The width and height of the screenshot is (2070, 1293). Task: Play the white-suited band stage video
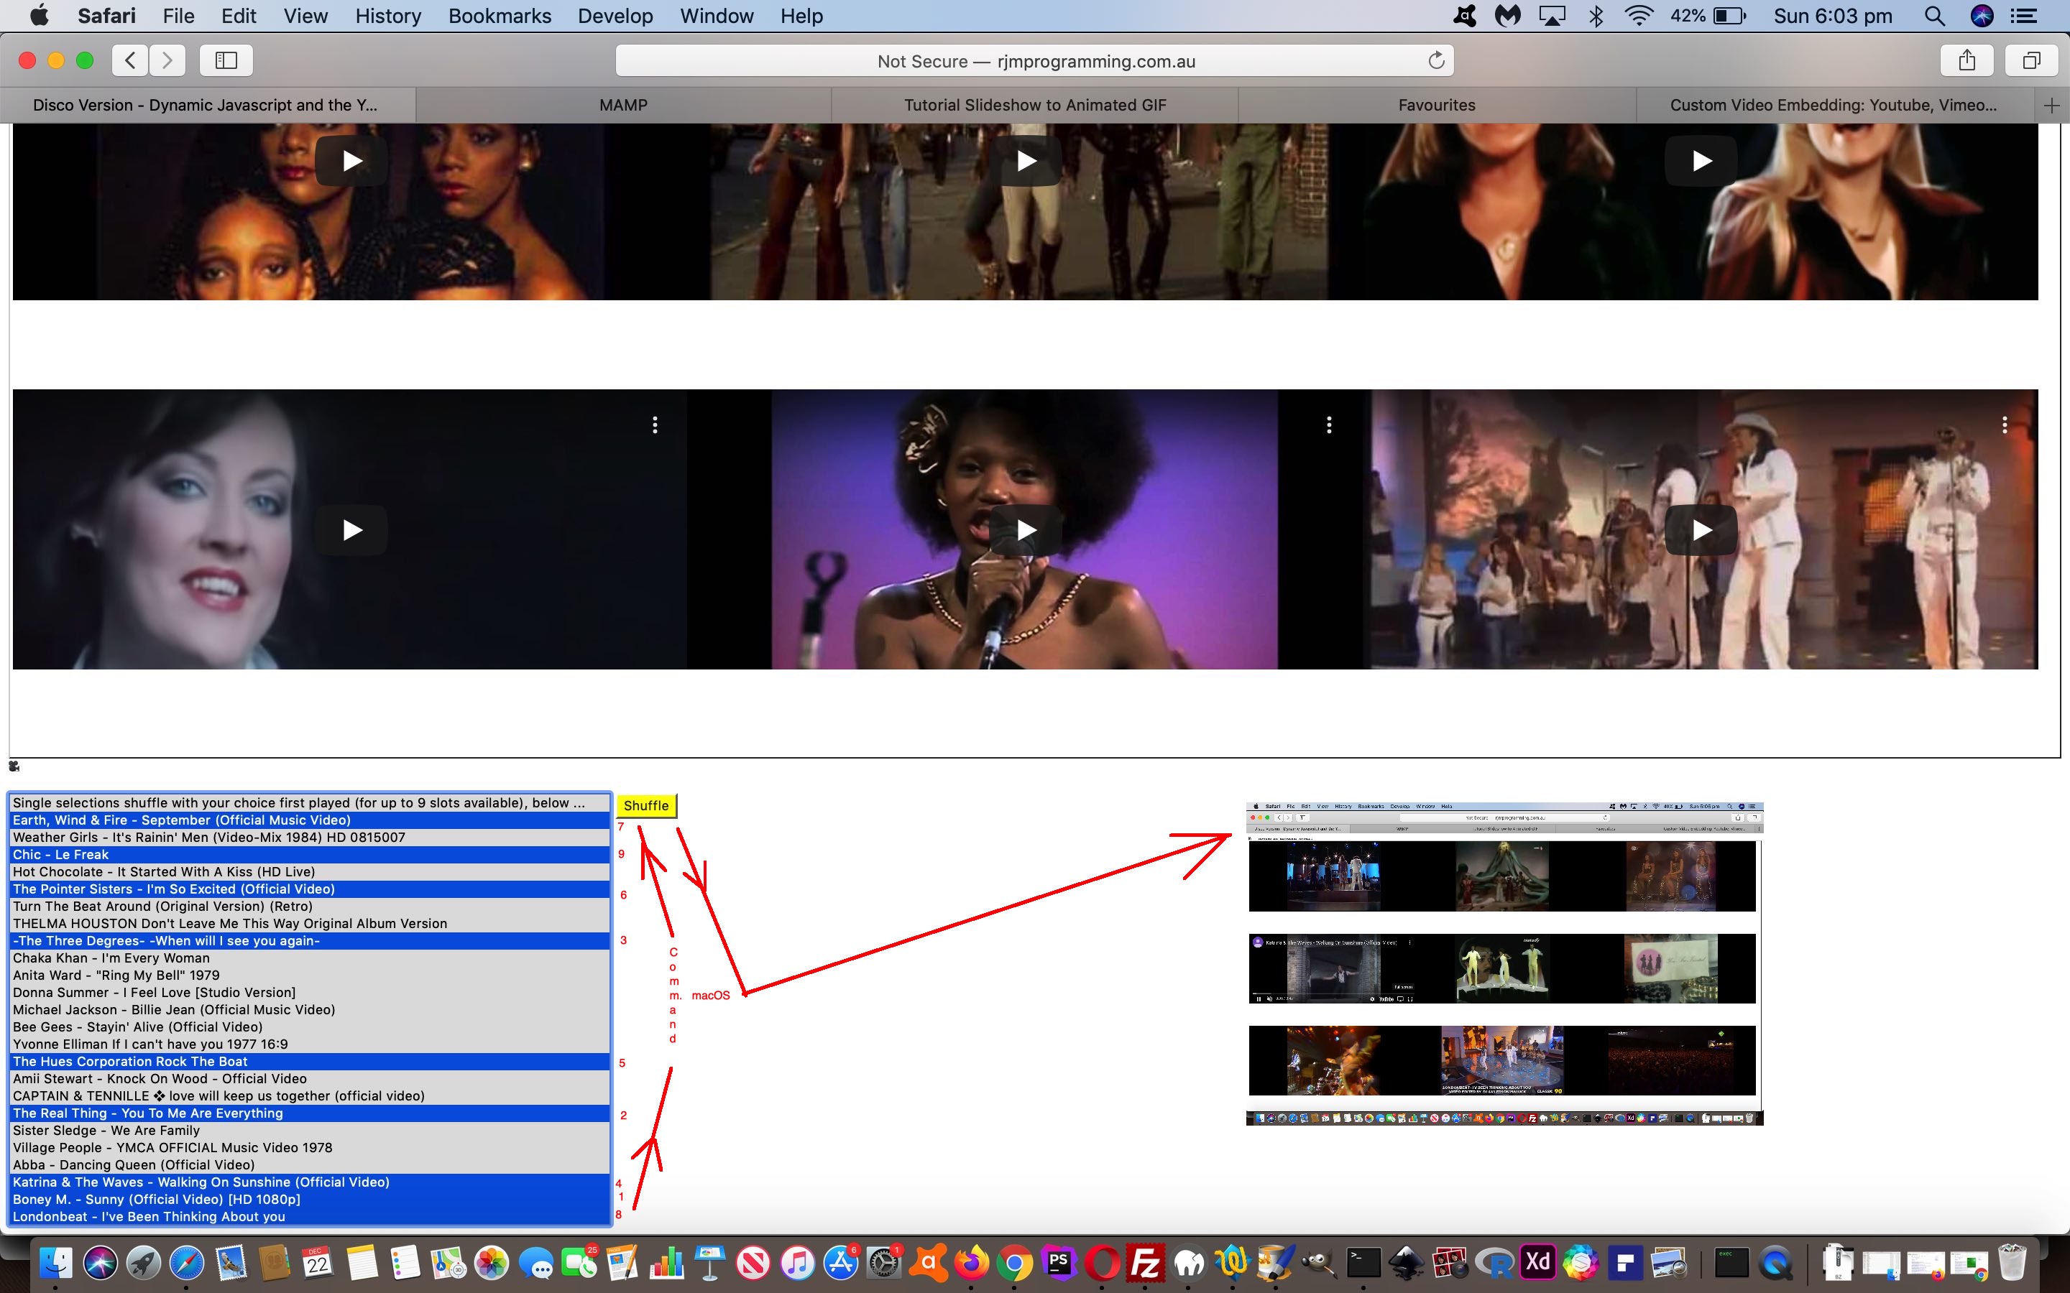point(1701,530)
